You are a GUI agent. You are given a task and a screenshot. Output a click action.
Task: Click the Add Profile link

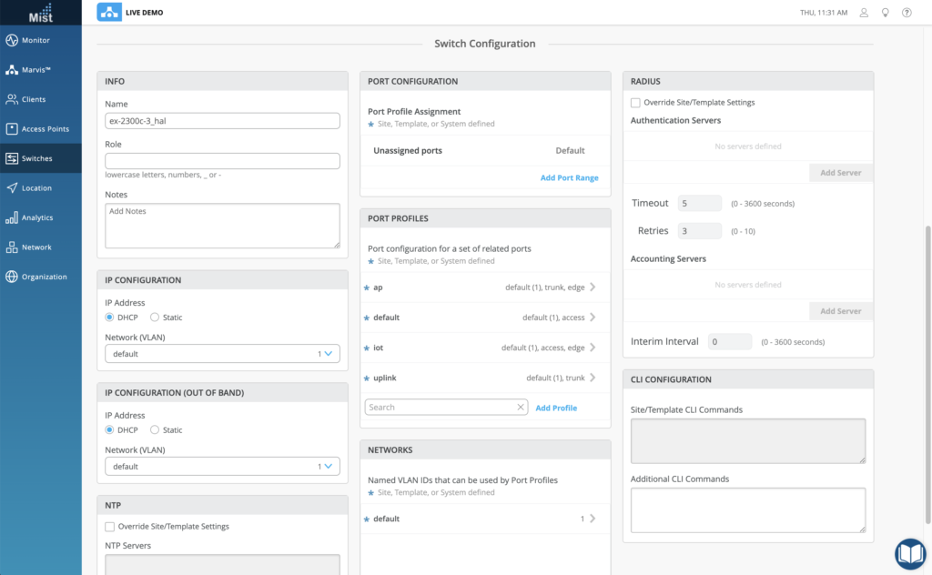pyautogui.click(x=556, y=408)
